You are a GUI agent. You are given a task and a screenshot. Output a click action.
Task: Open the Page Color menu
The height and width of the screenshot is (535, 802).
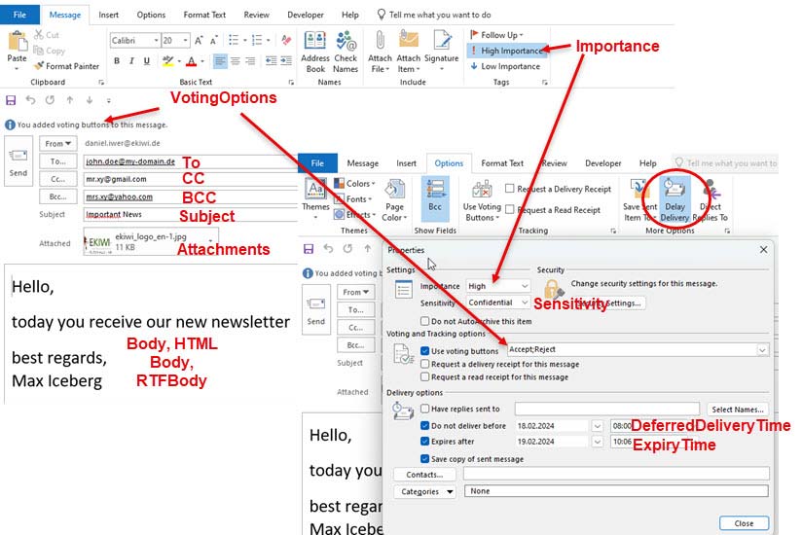(394, 200)
